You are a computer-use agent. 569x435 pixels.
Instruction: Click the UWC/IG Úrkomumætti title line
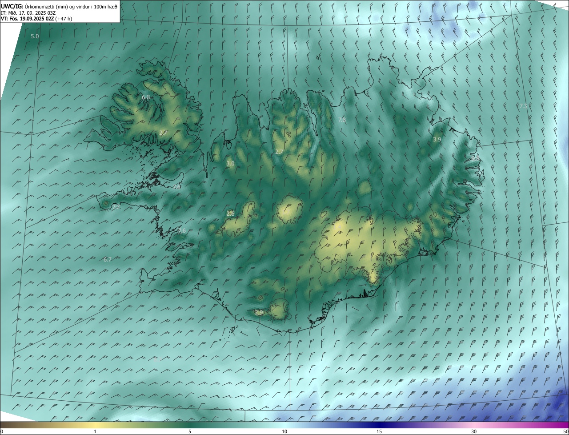pos(59,6)
